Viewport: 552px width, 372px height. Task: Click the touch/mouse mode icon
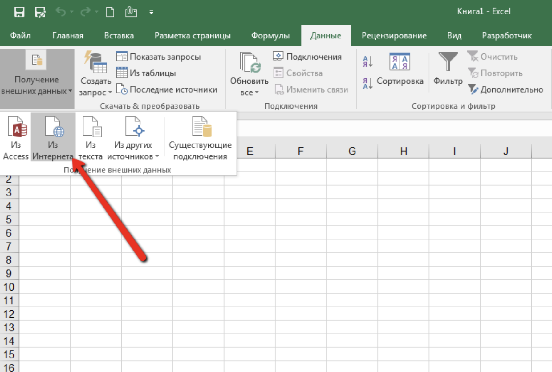[131, 12]
